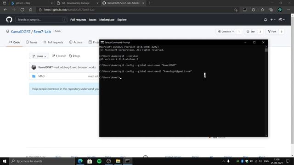The image size is (294, 165).
Task: Close the git scm - Bing tab
Action: point(52,3)
